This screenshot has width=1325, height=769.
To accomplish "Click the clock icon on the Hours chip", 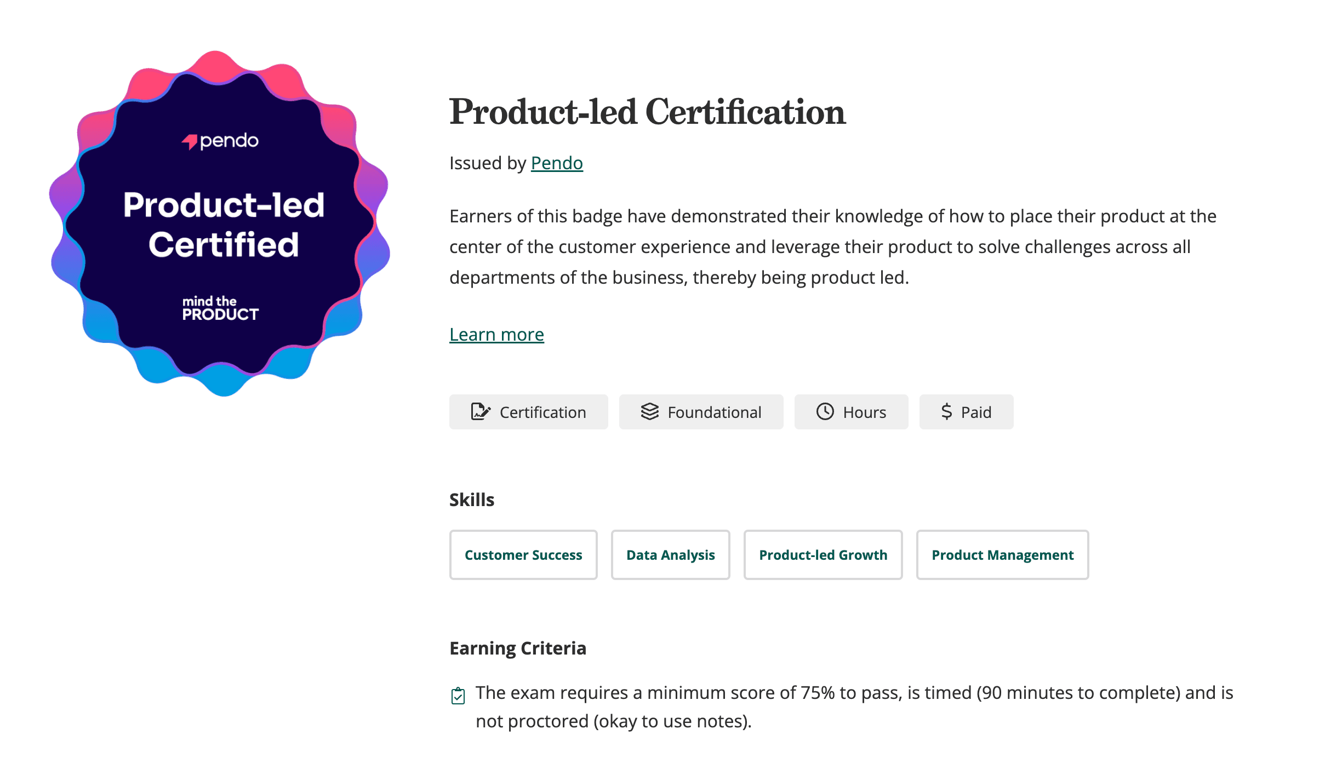I will click(824, 412).
